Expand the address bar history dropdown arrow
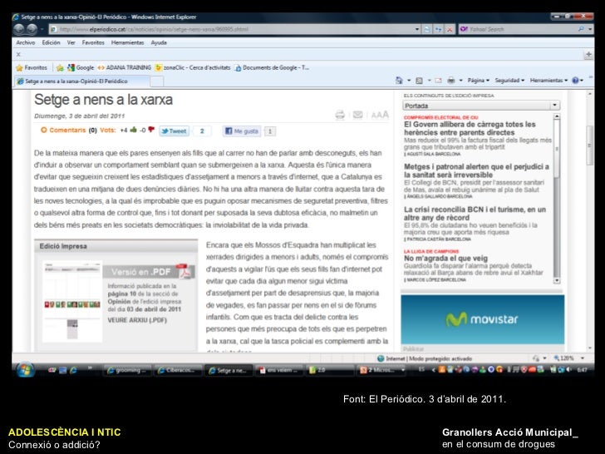The height and width of the screenshot is (454, 605). [417, 29]
